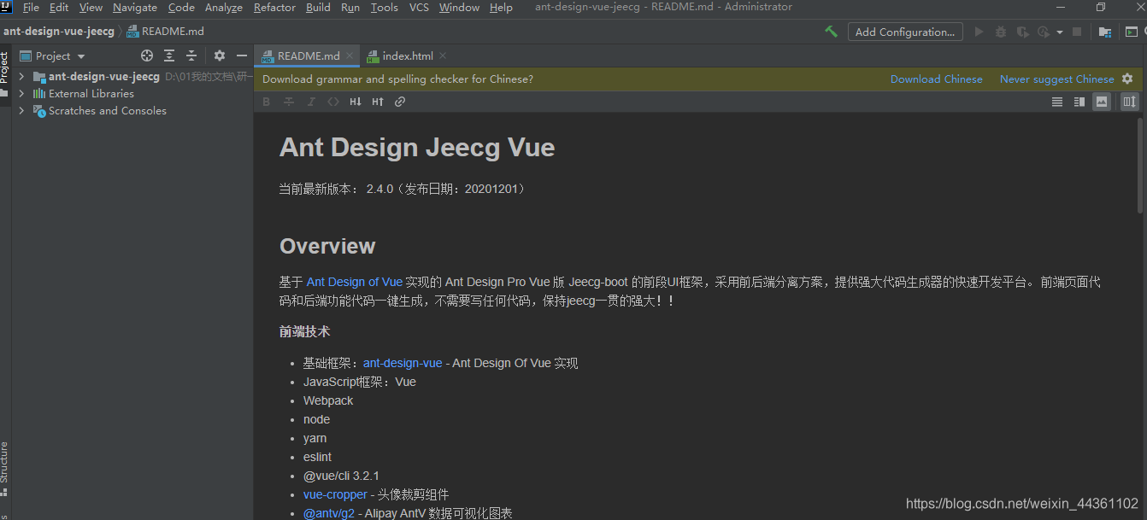
Task: Open the Navigate menu
Action: (135, 8)
